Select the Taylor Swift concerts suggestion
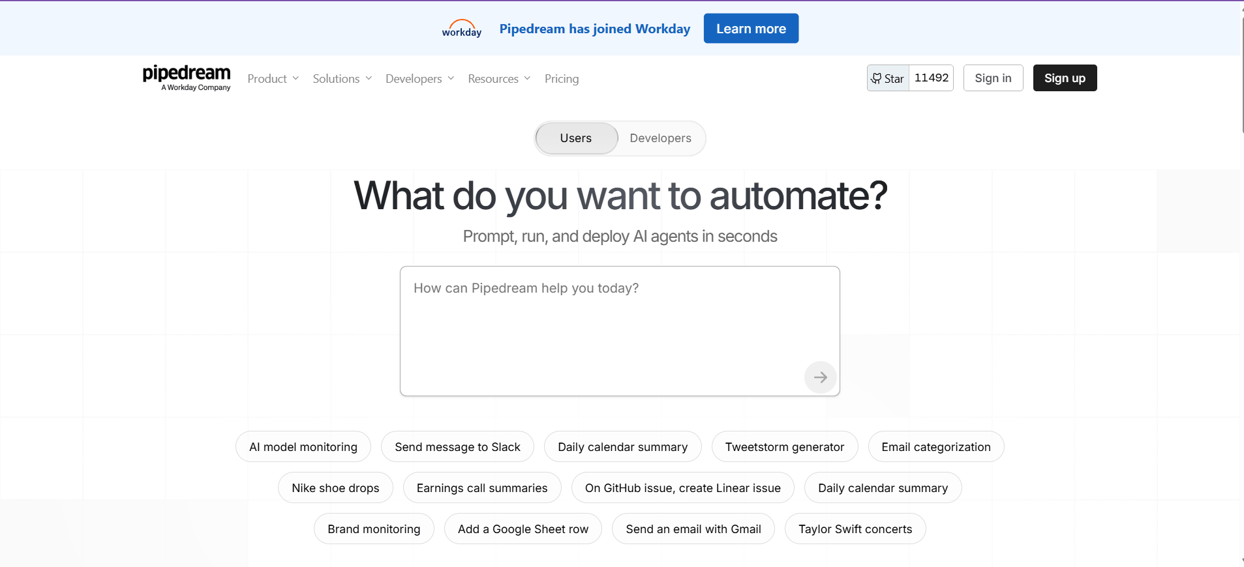The width and height of the screenshot is (1244, 567). point(855,529)
